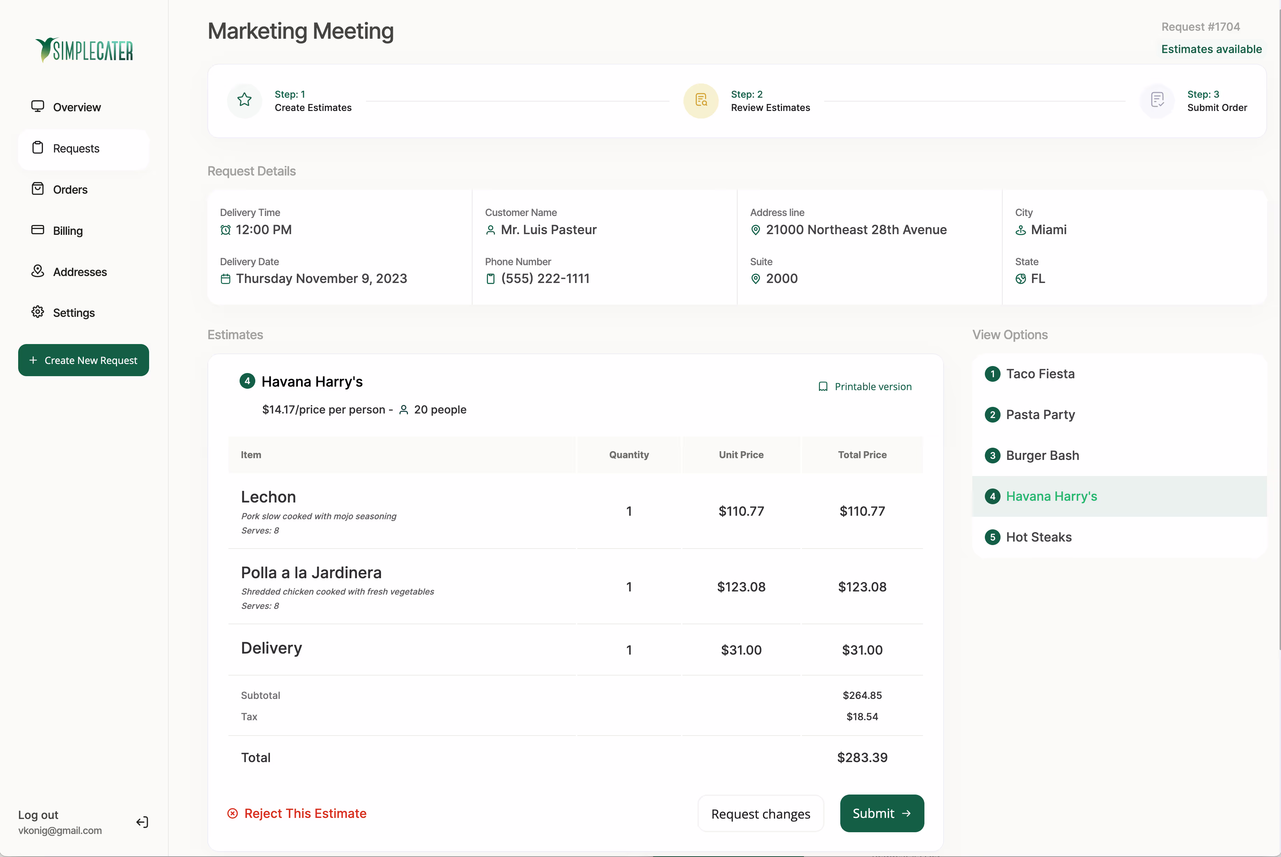1281x857 pixels.
Task: View the Burger Bash estimate option
Action: coord(1042,455)
